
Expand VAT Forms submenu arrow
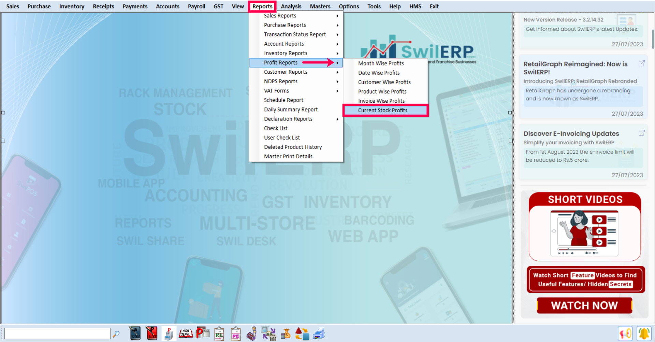pos(337,91)
